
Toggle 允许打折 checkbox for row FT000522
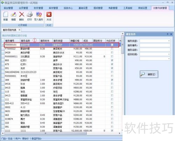click(112, 49)
